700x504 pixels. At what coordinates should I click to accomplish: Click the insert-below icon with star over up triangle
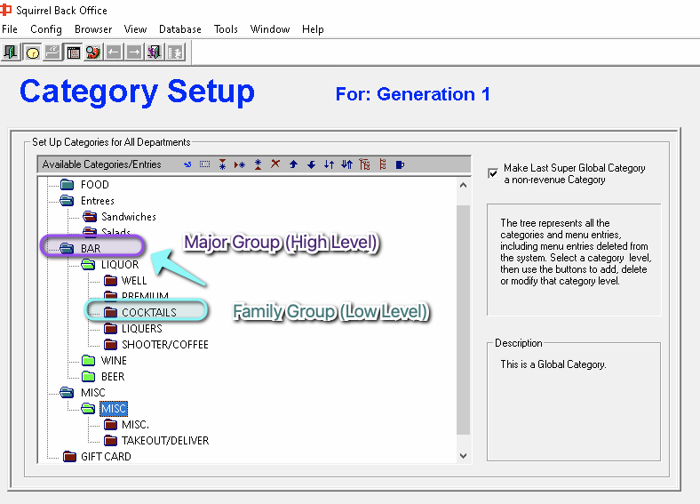pos(258,164)
